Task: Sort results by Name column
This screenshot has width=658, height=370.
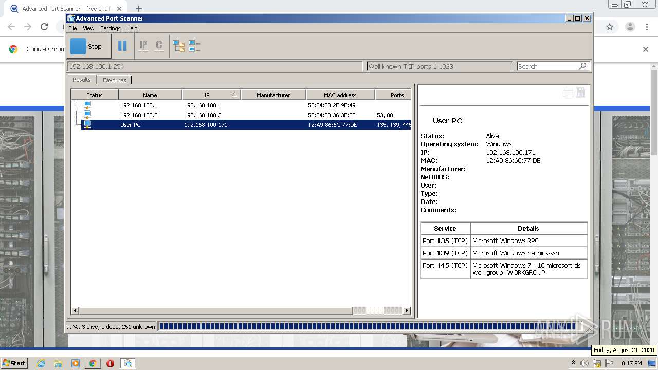Action: tap(150, 95)
